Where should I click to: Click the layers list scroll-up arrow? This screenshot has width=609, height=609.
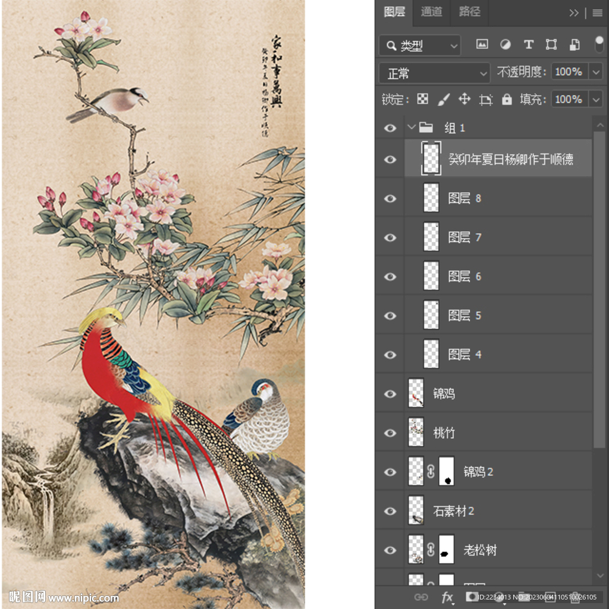[600, 125]
